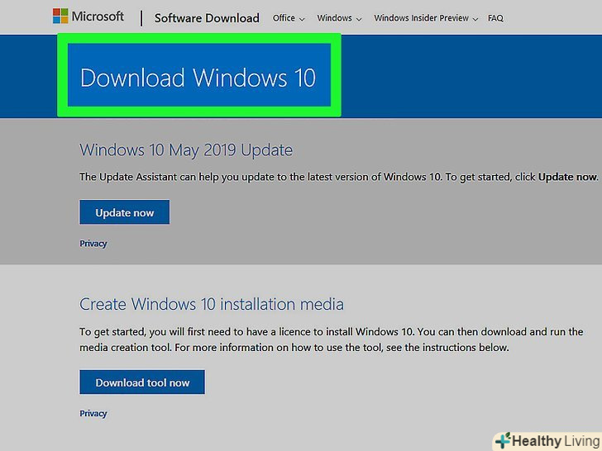602x451 pixels.
Task: Click the Create Windows 10 installation media heading
Action: pos(212,304)
